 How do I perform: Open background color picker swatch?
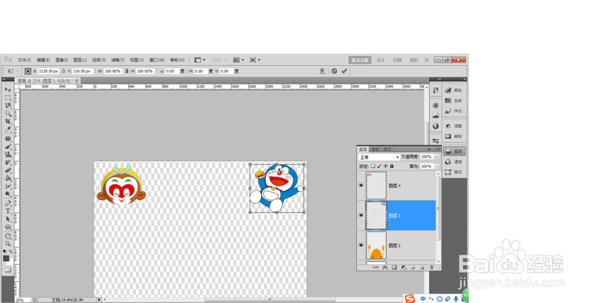click(x=10, y=262)
